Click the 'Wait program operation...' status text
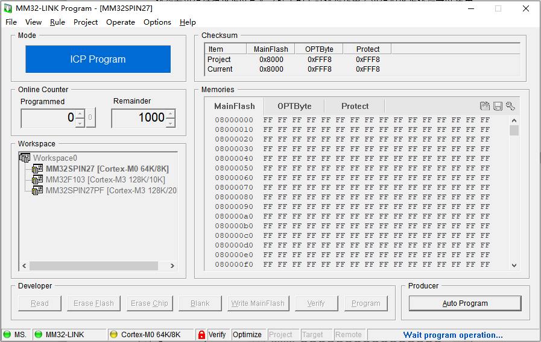This screenshot has height=342, width=541. coord(453,335)
